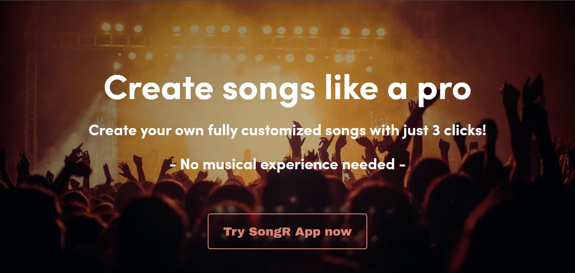The width and height of the screenshot is (575, 273).
Task: Select the headline 'Create songs like a pro'
Action: click(x=288, y=88)
